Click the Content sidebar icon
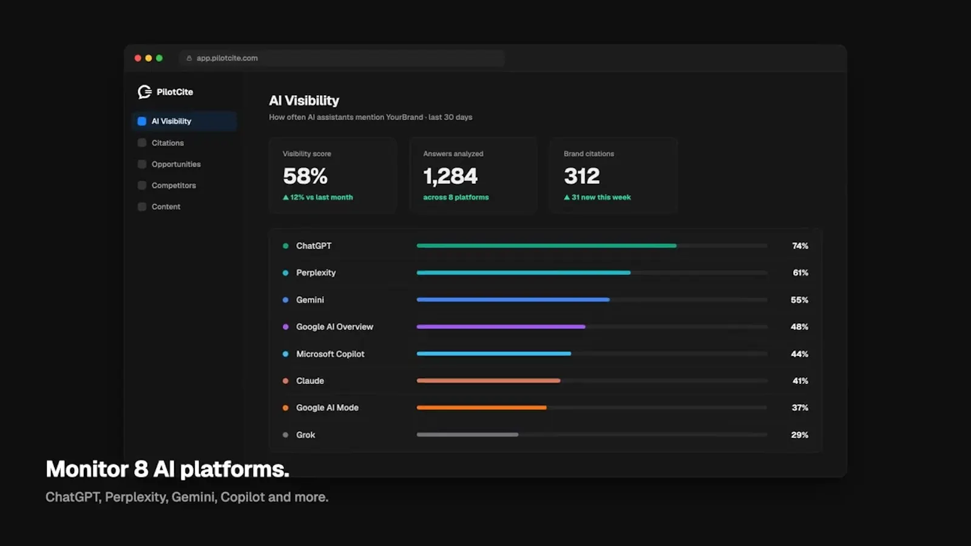Viewport: 971px width, 546px height. [x=142, y=206]
